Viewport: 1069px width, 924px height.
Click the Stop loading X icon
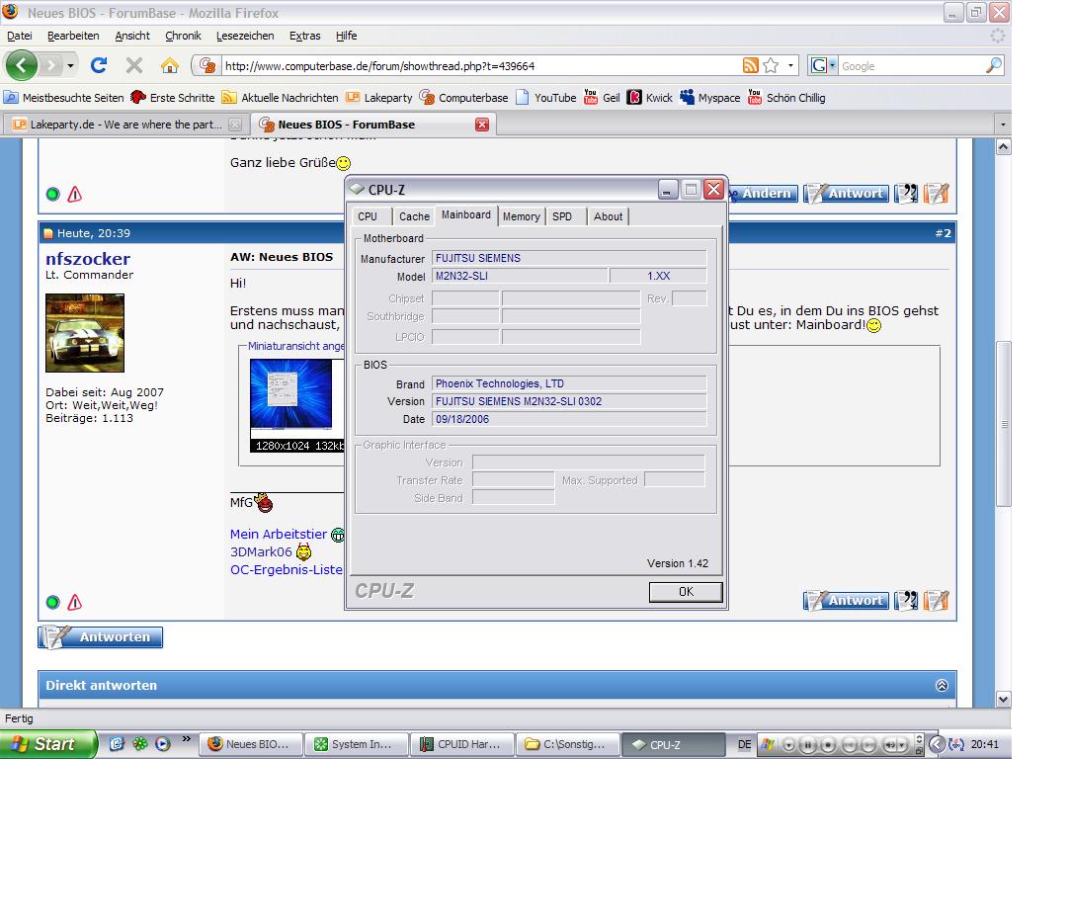134,65
